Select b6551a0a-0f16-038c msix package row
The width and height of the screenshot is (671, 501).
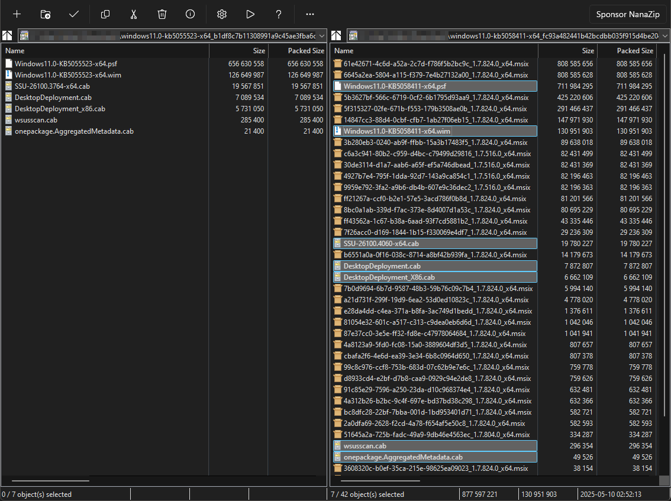pyautogui.click(x=494, y=254)
